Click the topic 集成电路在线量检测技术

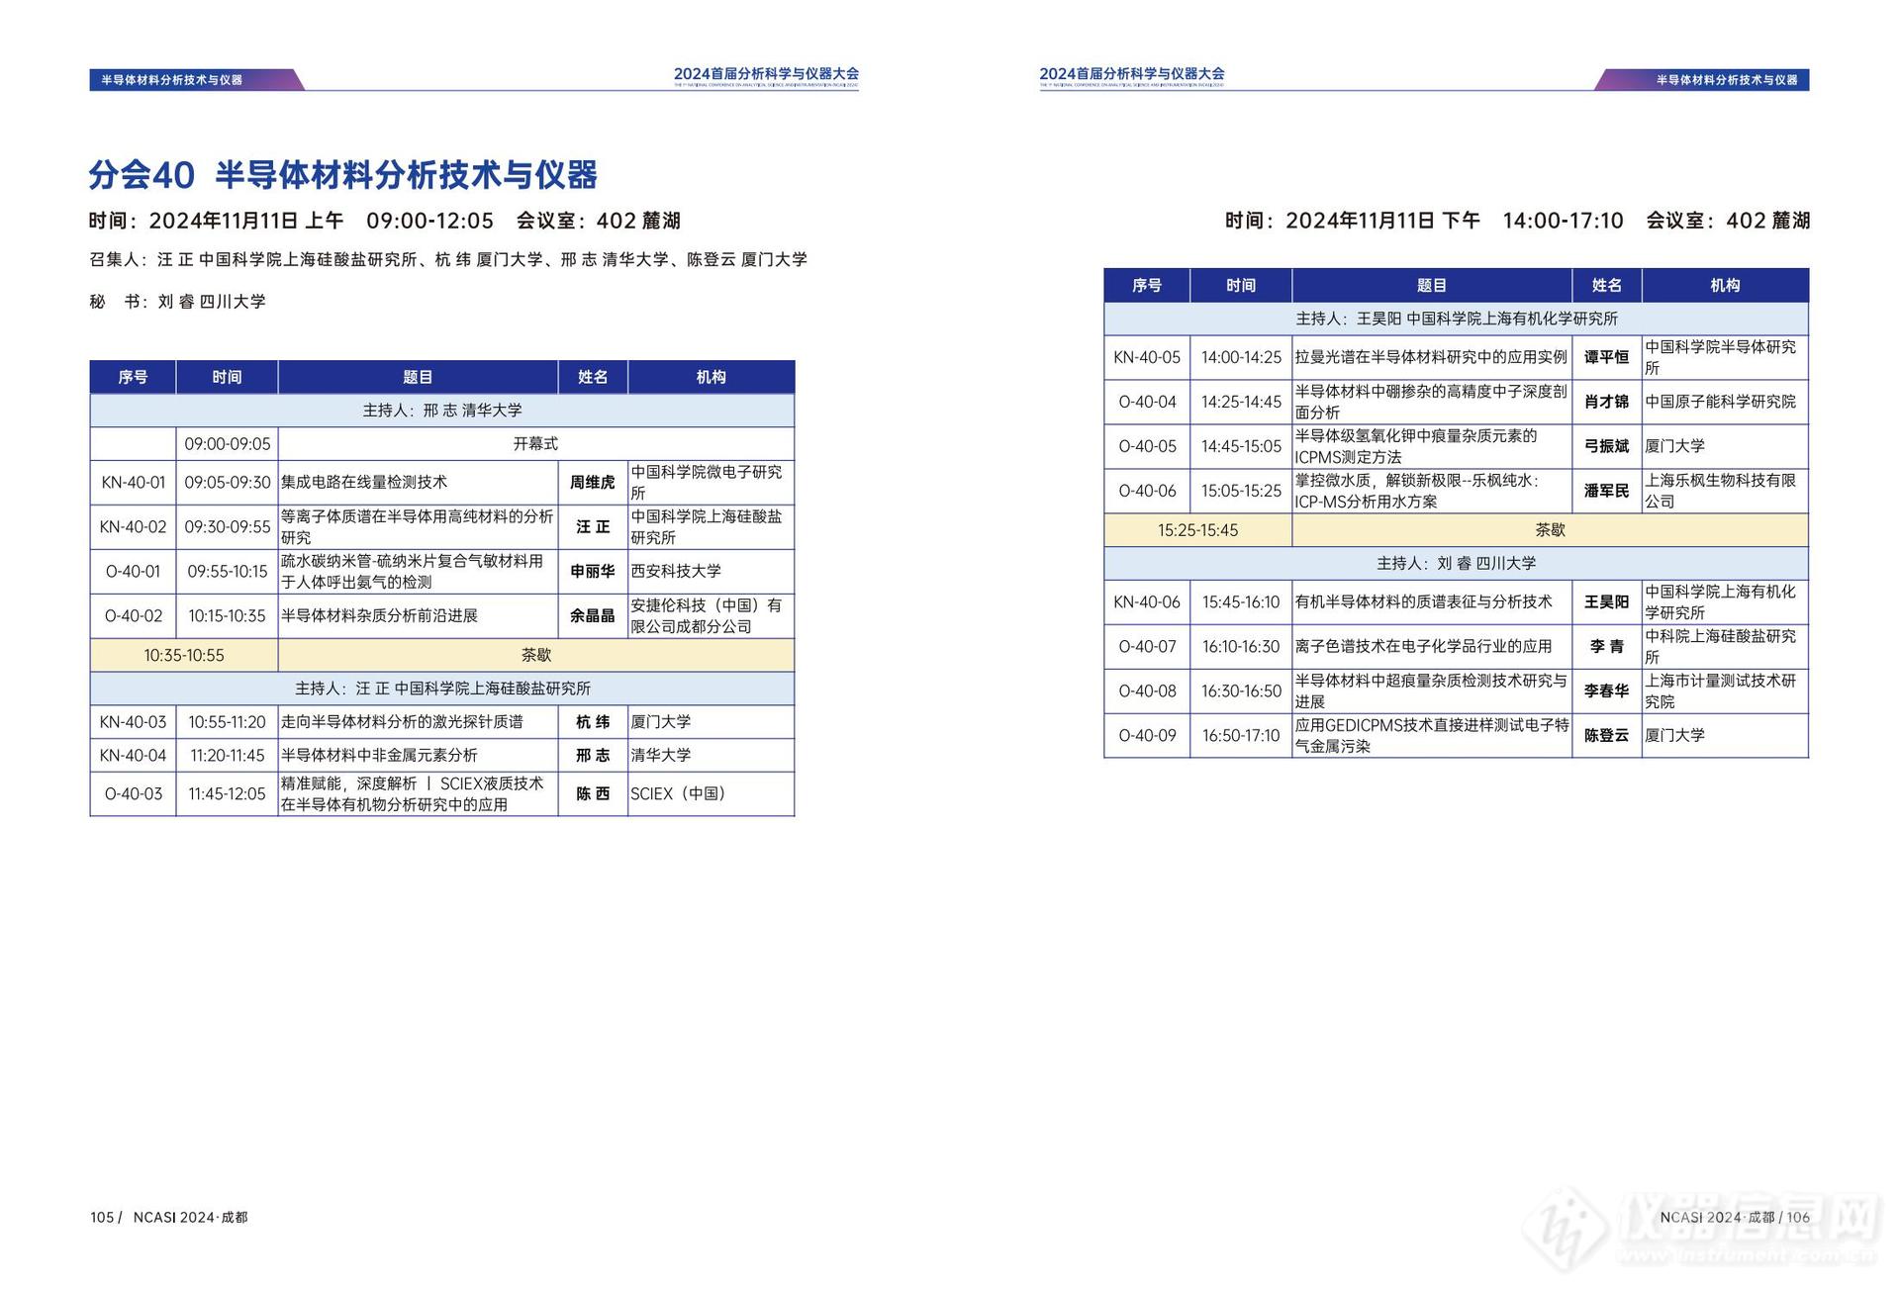(x=364, y=483)
